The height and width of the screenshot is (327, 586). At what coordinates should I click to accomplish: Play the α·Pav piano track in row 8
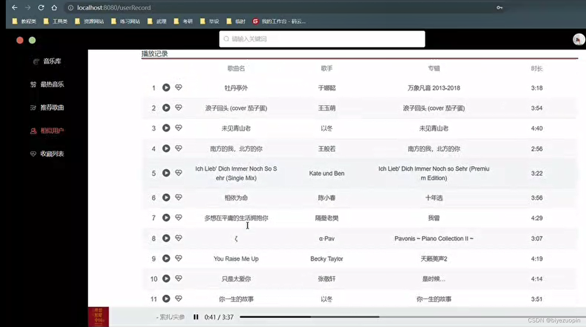tap(166, 238)
